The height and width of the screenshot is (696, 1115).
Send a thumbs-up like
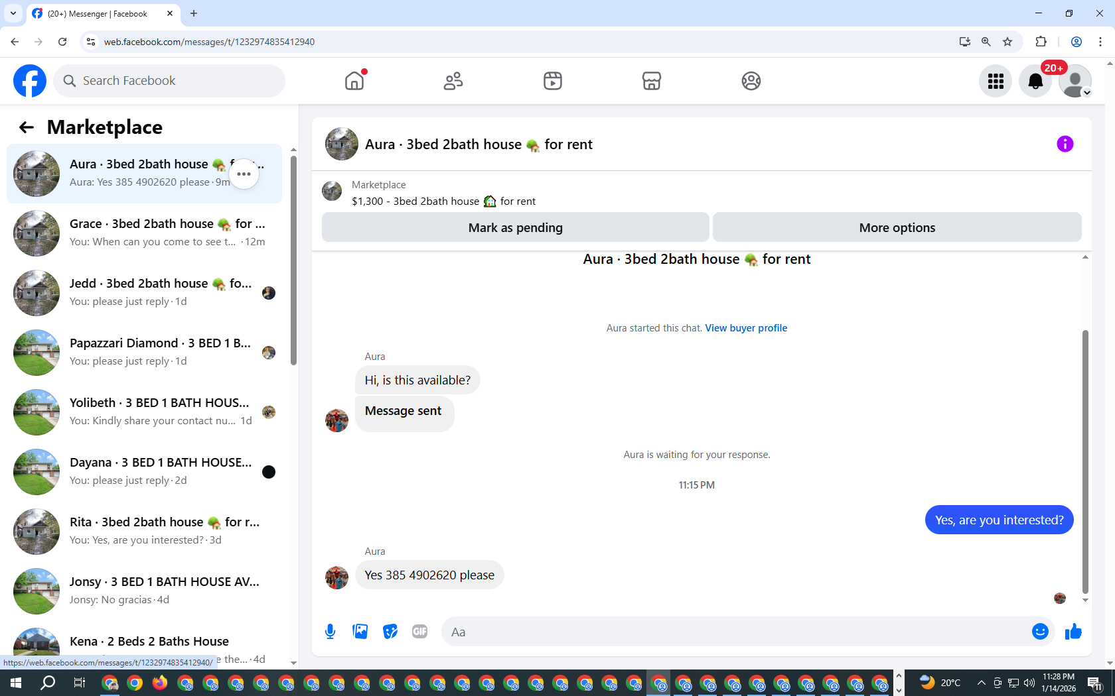click(x=1073, y=632)
